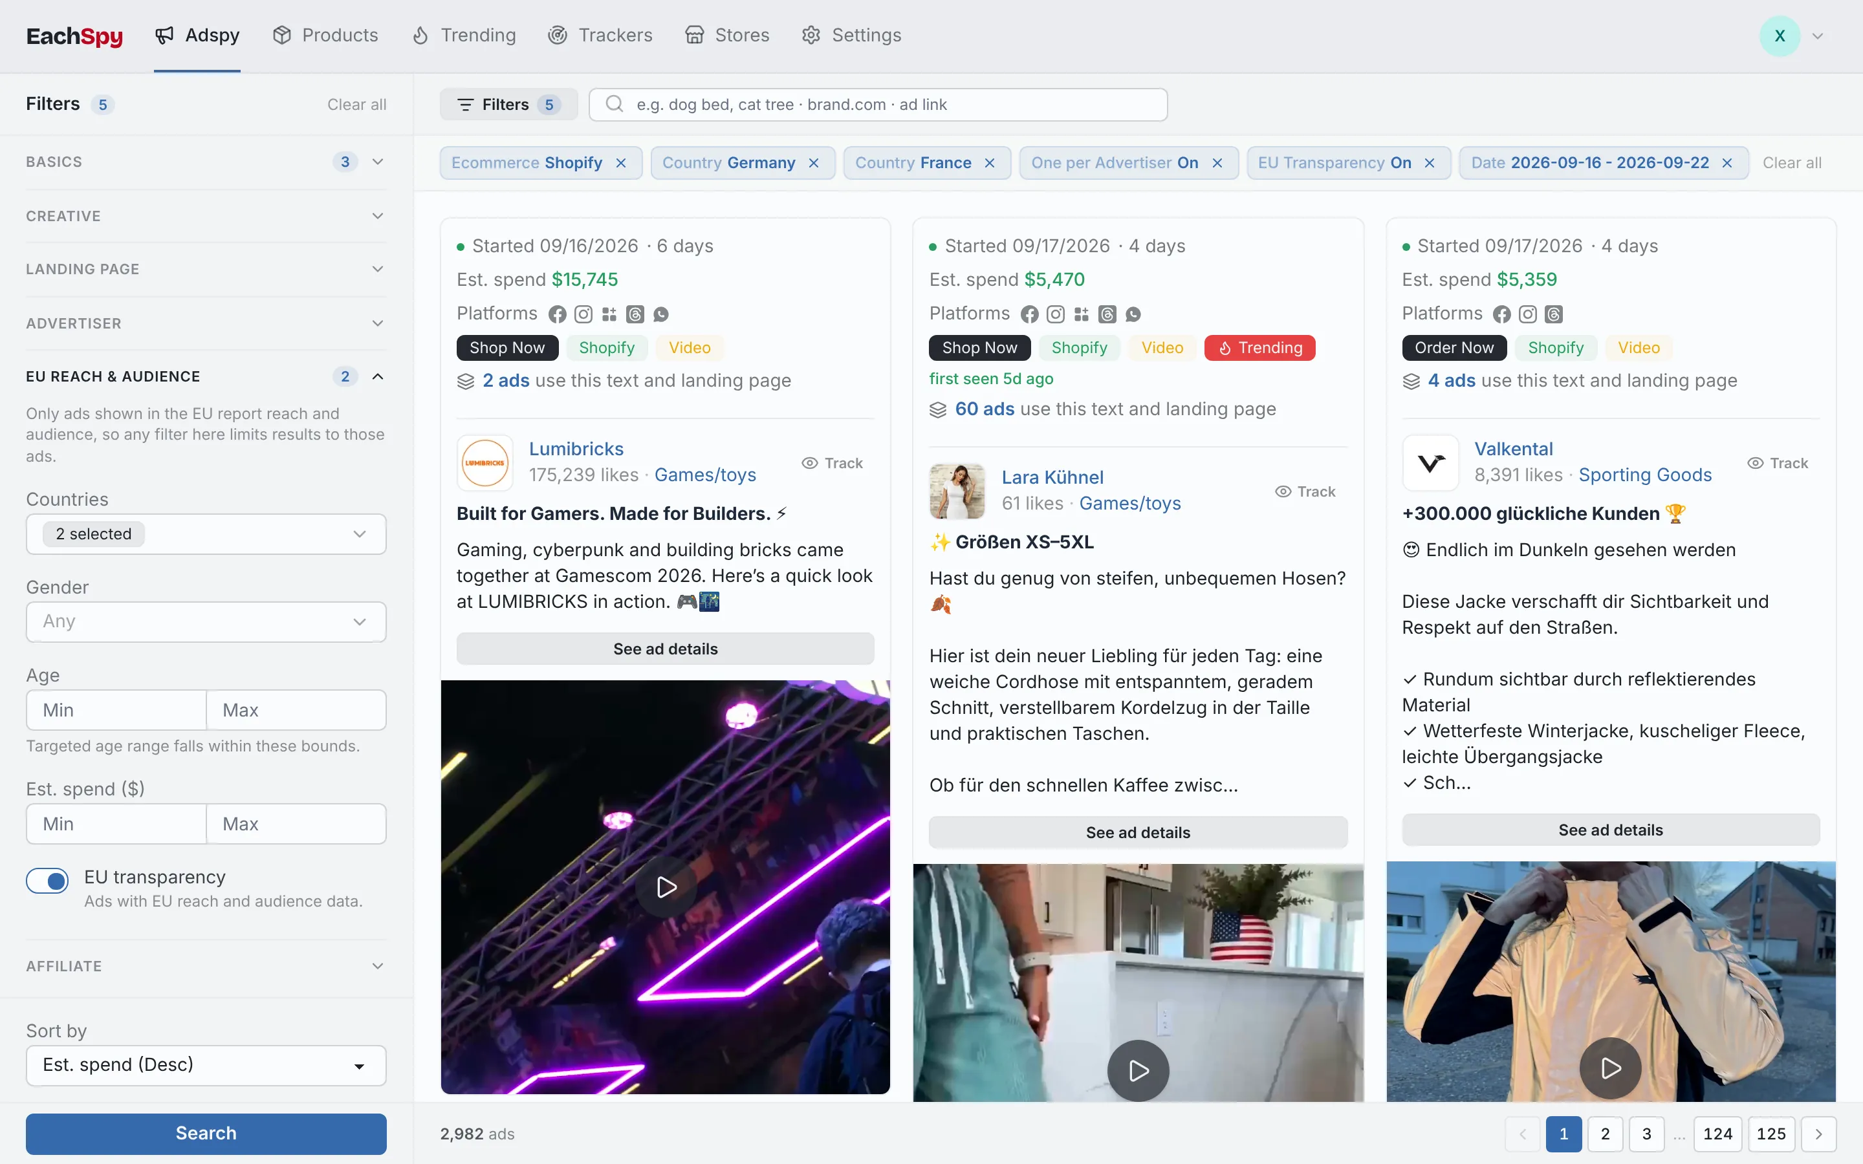
Task: Open the EachSpy logo home link
Action: 74,36
